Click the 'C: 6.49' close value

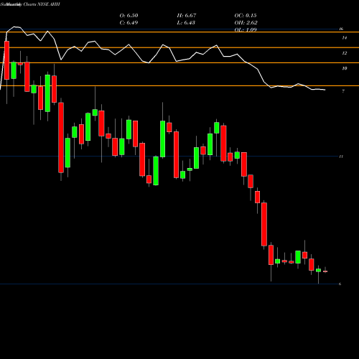pyautogui.click(x=129, y=23)
